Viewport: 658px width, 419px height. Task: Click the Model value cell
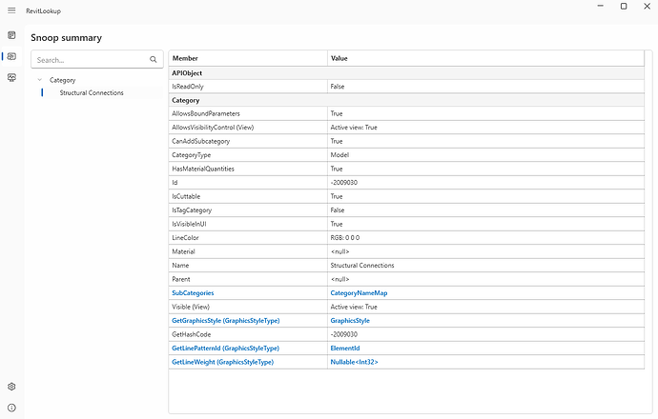coord(485,155)
